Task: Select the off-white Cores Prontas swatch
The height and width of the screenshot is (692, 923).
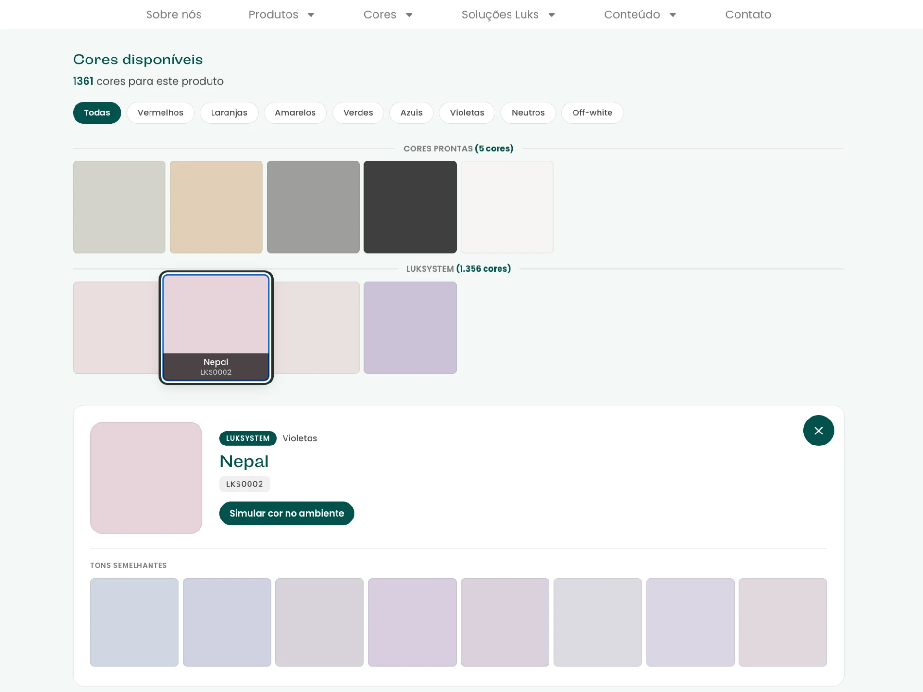Action: [x=507, y=207]
